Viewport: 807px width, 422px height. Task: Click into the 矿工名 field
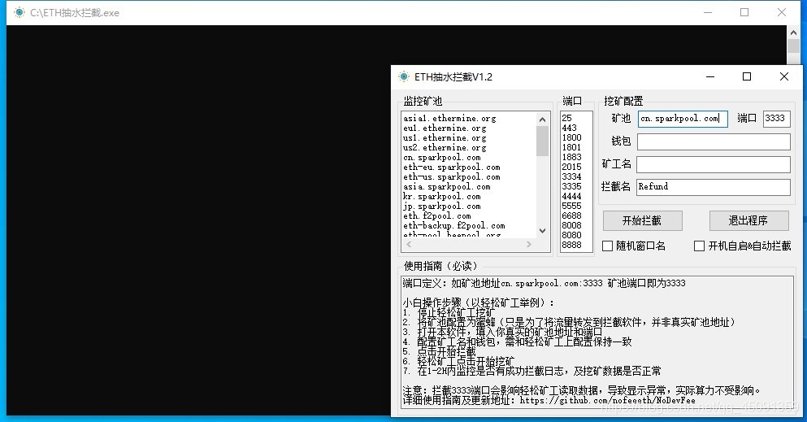tap(714, 164)
